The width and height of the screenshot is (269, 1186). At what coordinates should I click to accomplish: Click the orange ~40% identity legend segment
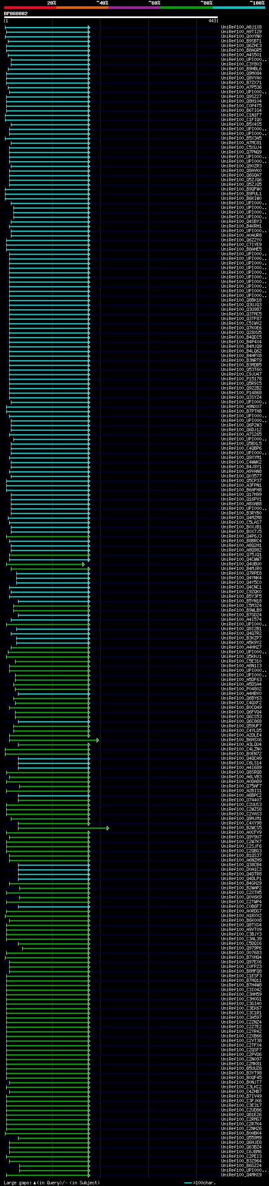tap(82, 8)
